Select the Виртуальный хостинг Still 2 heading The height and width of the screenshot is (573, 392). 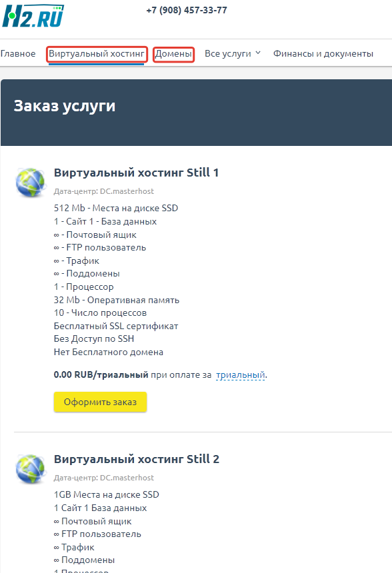click(x=137, y=459)
